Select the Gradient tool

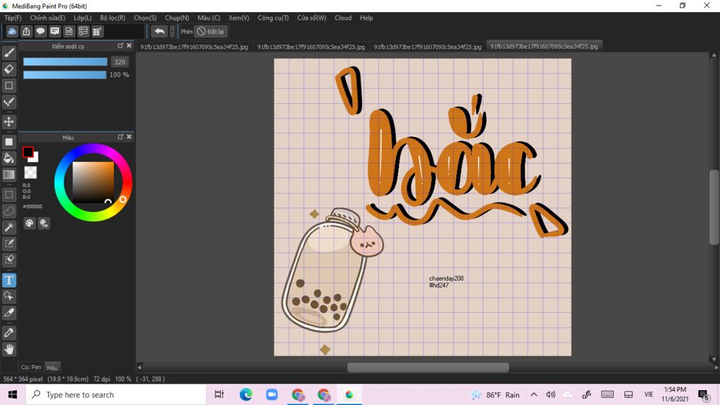(8, 174)
